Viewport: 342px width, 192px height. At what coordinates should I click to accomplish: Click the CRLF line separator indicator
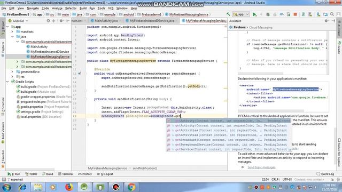pos(276,179)
